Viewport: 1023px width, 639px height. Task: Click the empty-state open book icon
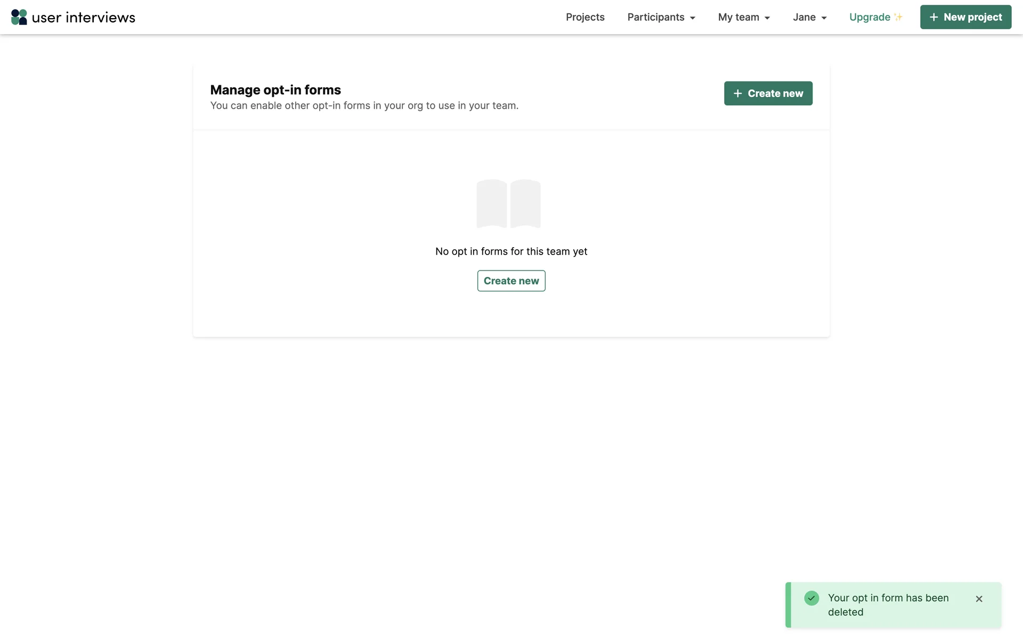(x=508, y=203)
